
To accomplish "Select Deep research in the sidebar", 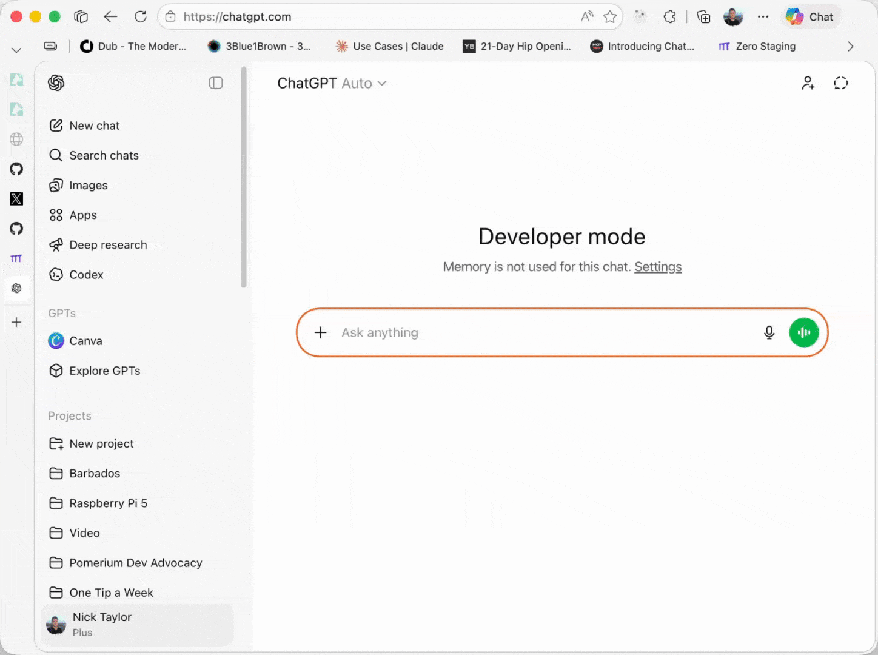I will click(x=108, y=244).
